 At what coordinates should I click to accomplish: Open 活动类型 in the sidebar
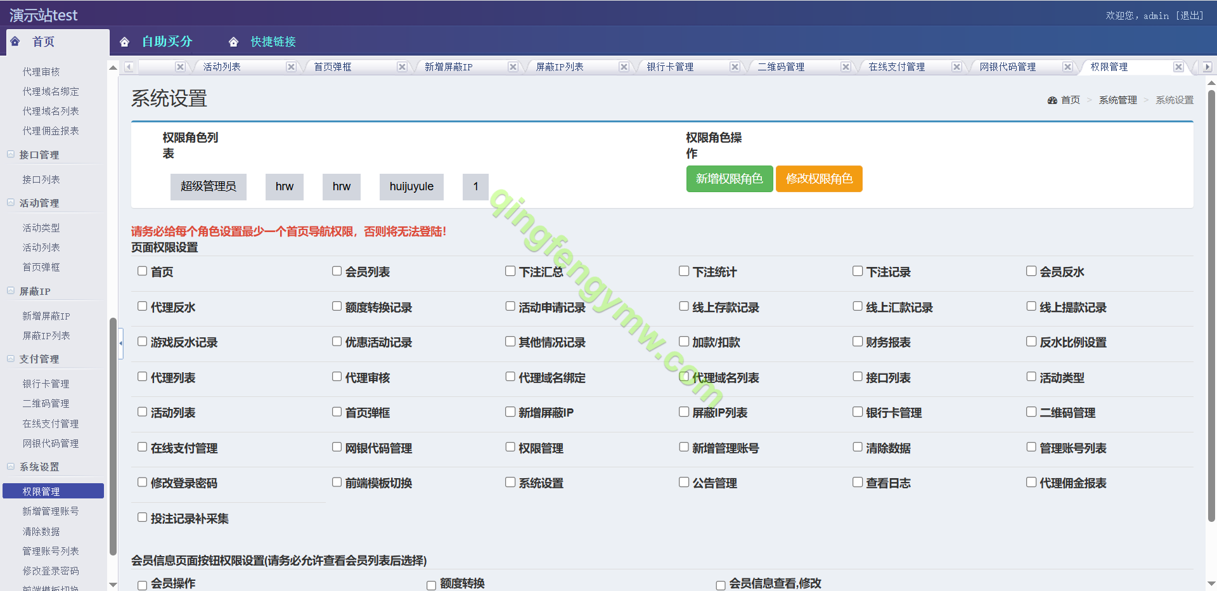[41, 228]
